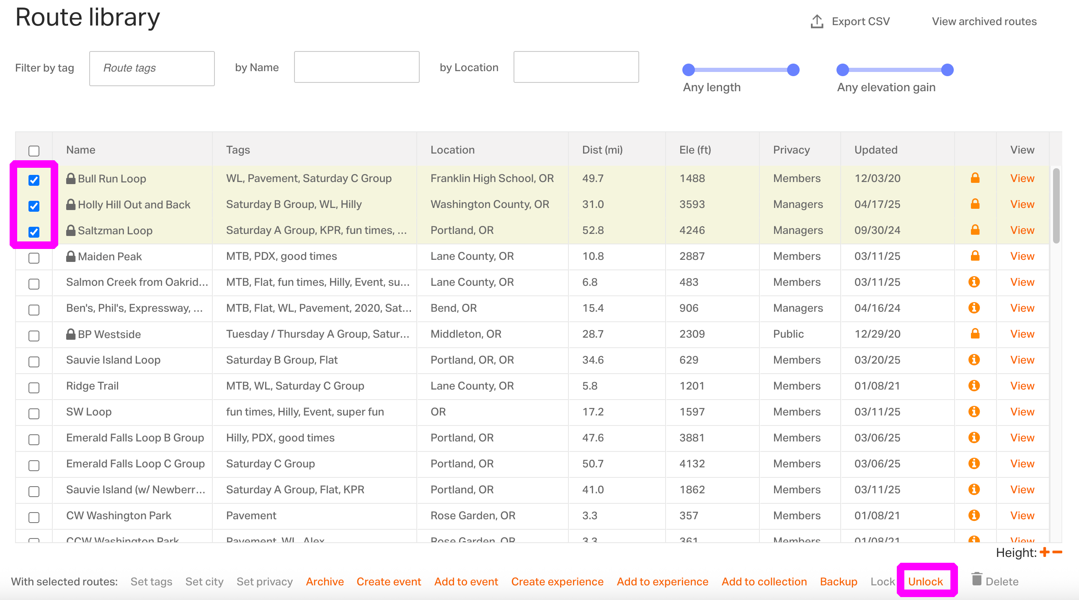Click the info icon for Salmon Creek row
This screenshot has height=600, width=1079.
[x=974, y=282]
